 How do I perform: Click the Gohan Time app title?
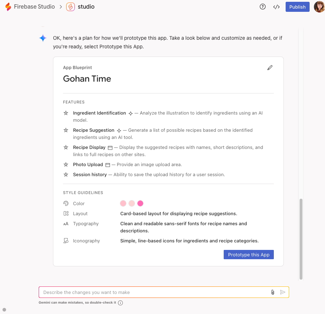[87, 79]
